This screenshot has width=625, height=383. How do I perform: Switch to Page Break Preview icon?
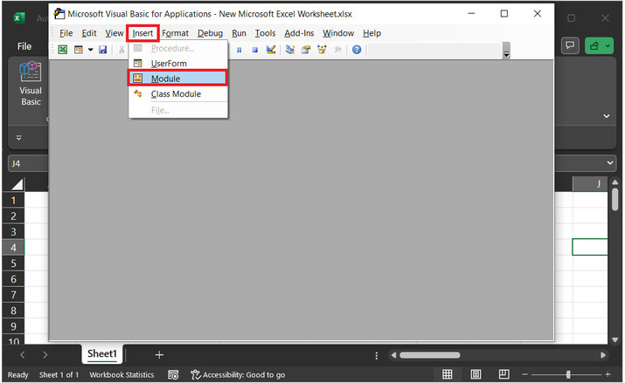pyautogui.click(x=503, y=374)
